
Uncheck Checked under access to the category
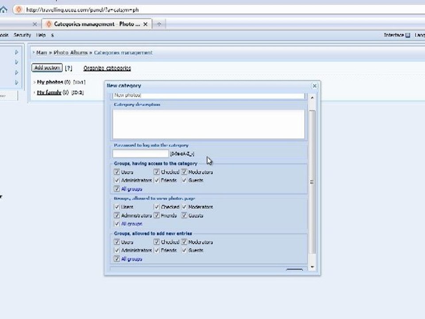pyautogui.click(x=156, y=172)
